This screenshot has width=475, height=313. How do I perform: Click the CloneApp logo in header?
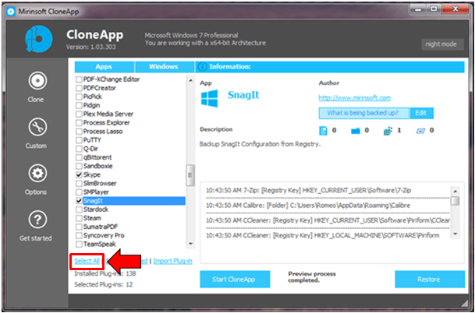click(x=38, y=39)
